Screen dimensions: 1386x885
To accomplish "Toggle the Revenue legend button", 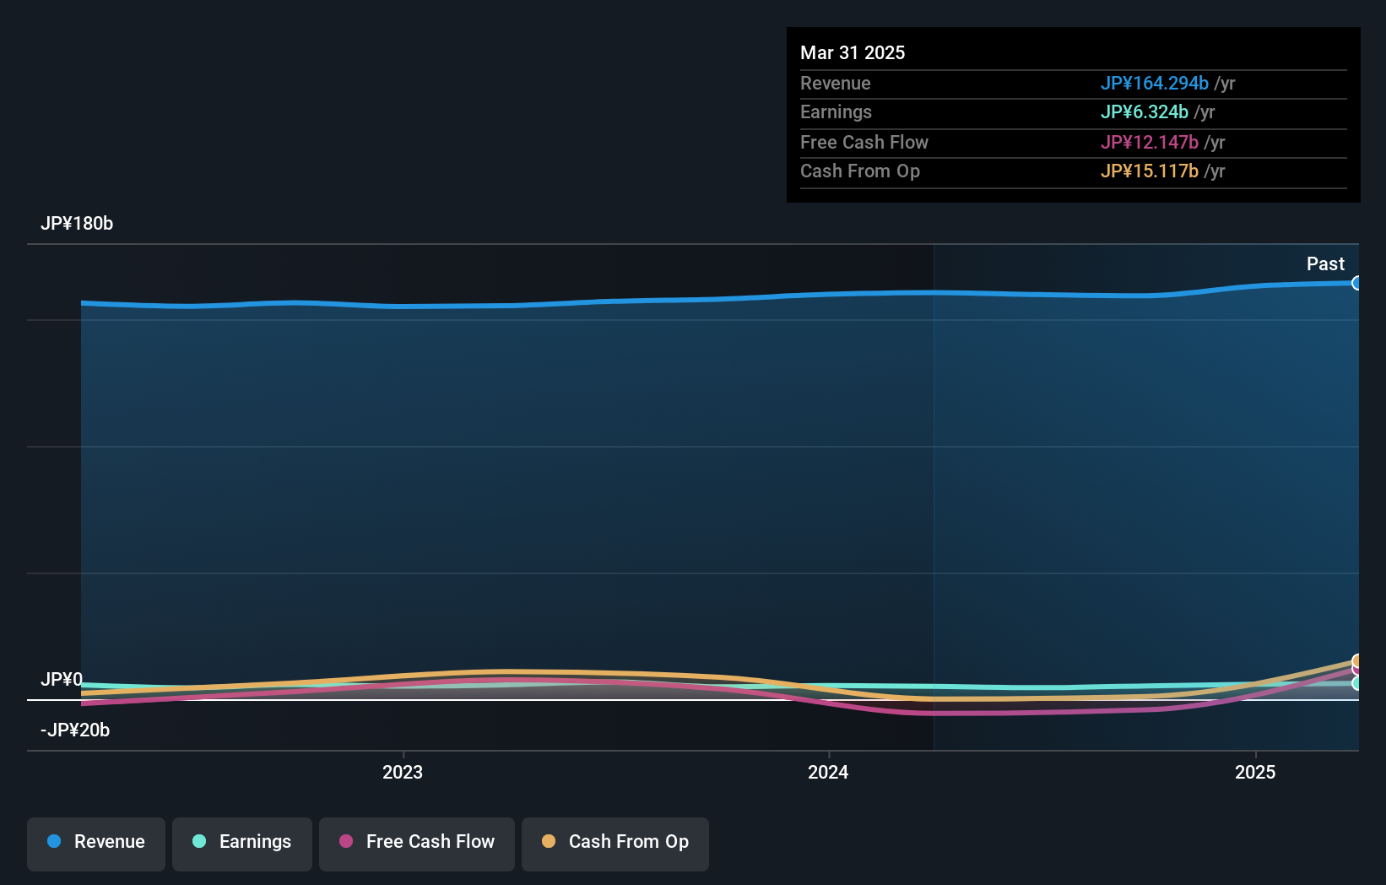I will pyautogui.click(x=96, y=844).
